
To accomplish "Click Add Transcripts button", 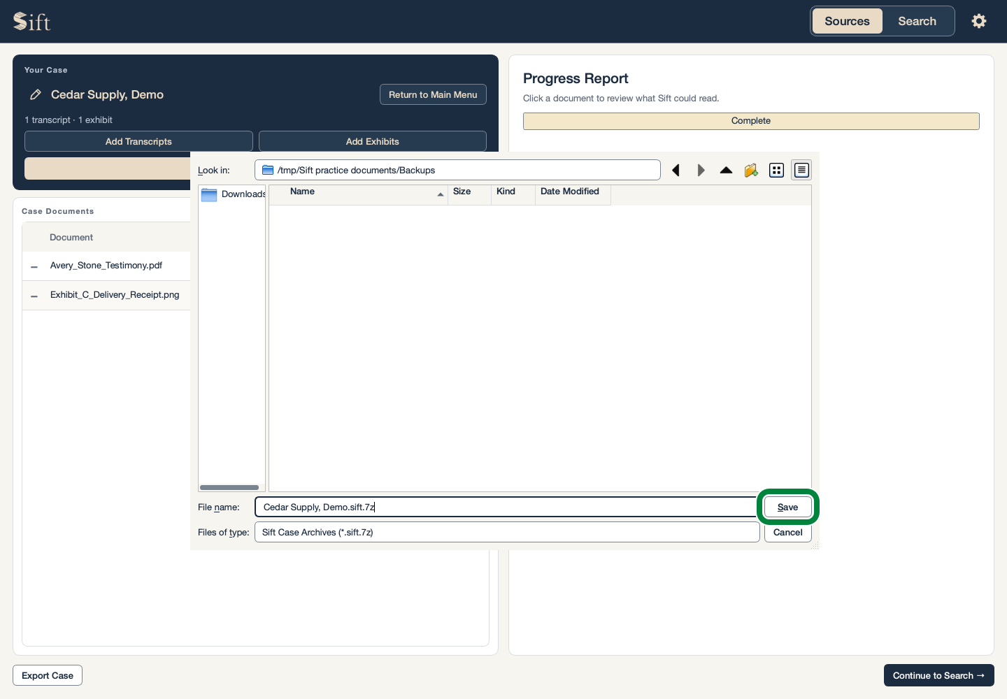I will [x=138, y=141].
